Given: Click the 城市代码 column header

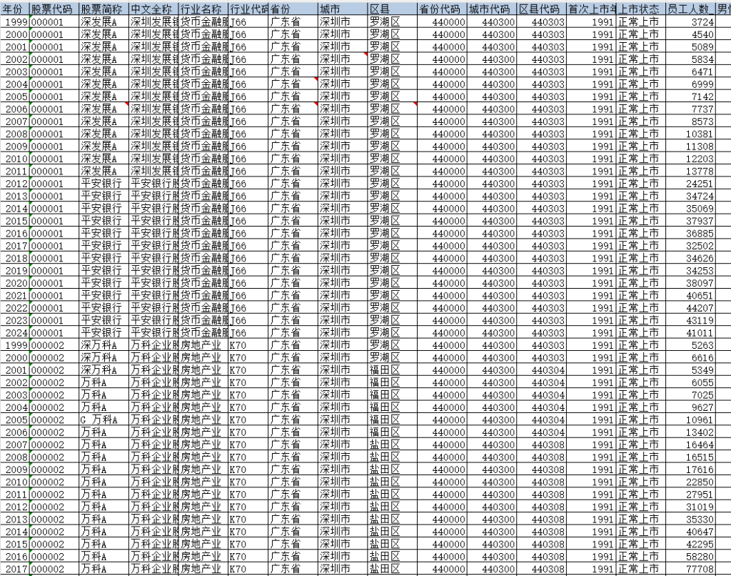Looking at the screenshot, I should 491,9.
